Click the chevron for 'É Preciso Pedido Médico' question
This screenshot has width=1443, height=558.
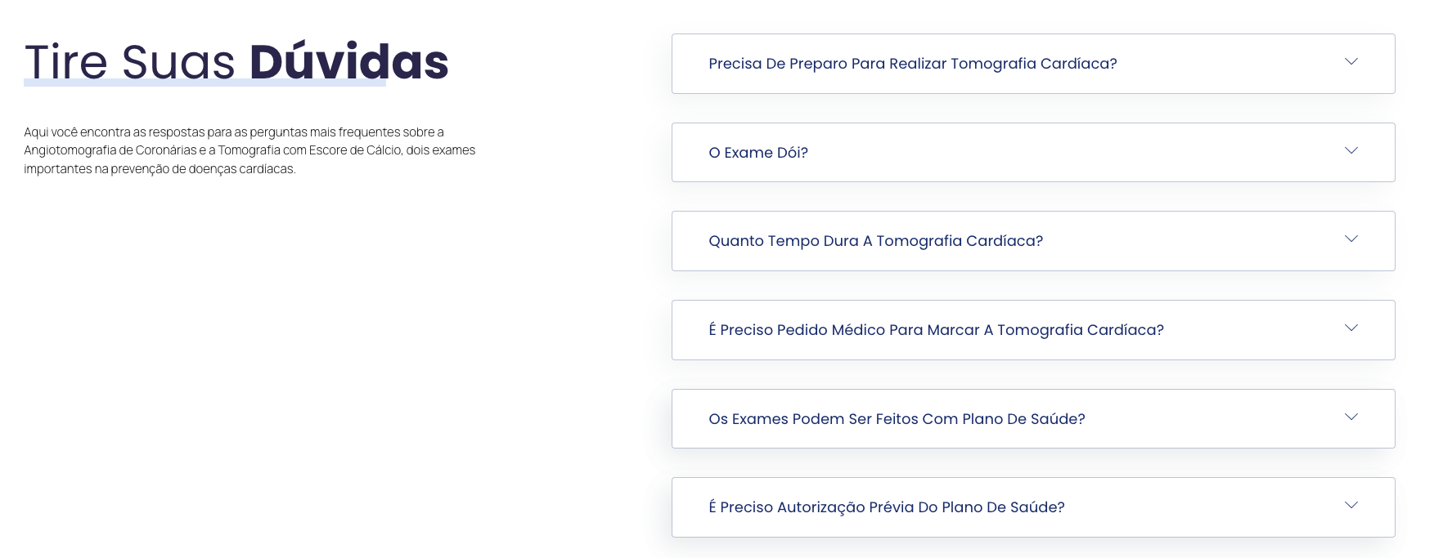(1351, 328)
